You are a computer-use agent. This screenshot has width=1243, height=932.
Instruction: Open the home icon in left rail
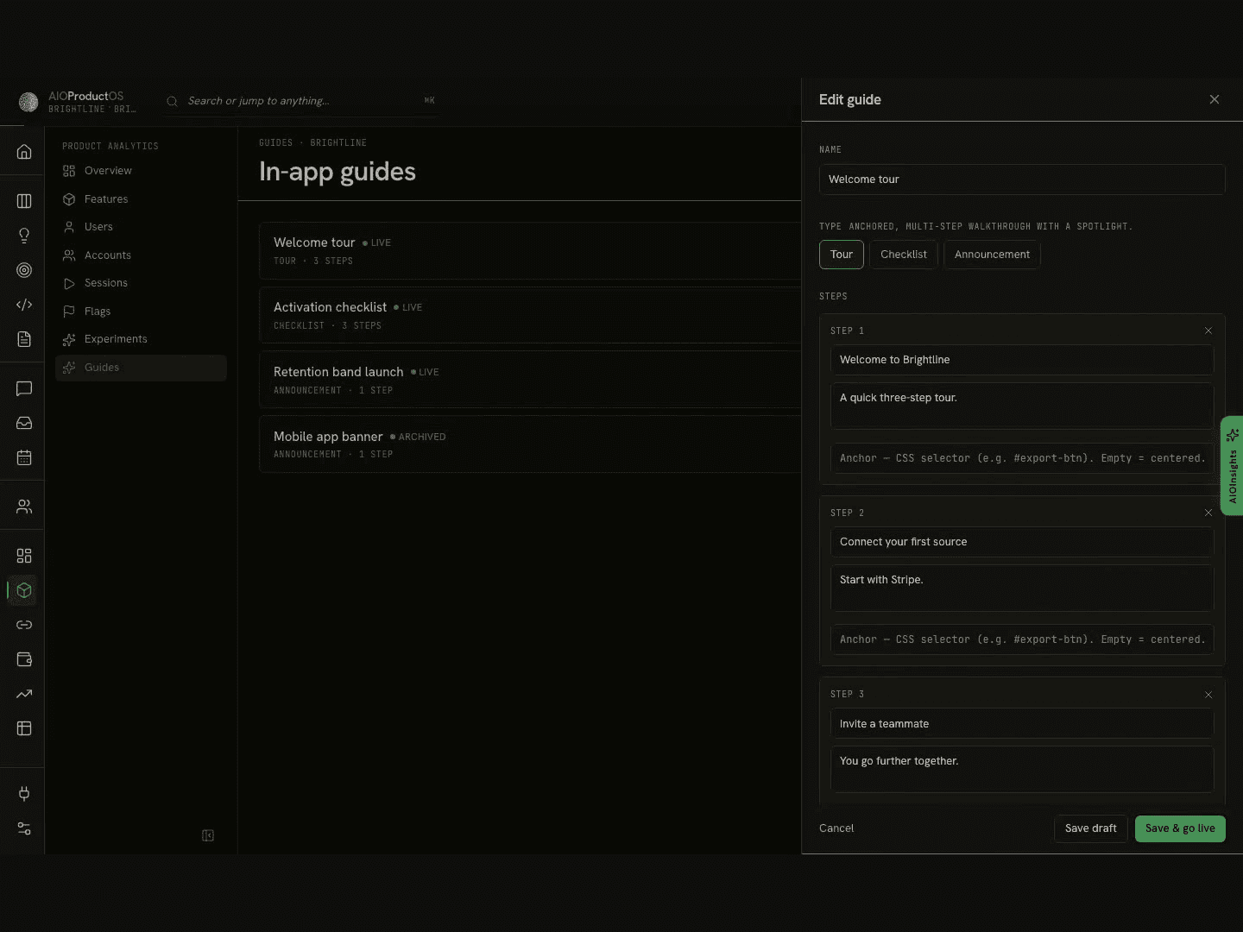[24, 152]
